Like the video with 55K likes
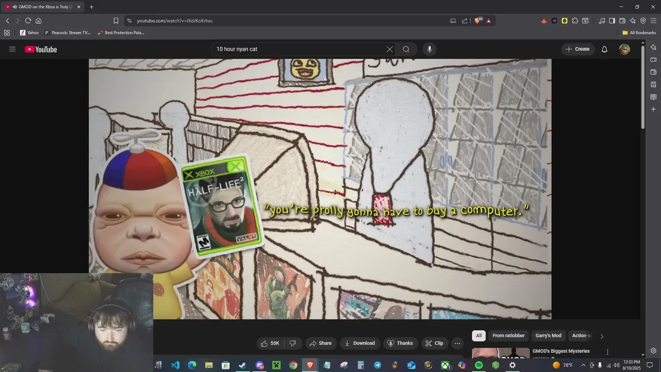Viewport: 661px width, 372px height. pyautogui.click(x=270, y=343)
